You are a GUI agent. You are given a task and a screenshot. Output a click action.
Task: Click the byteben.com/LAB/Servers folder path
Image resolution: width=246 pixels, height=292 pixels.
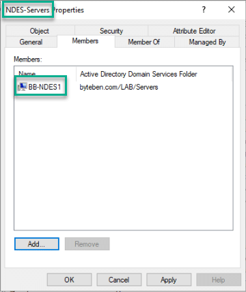click(x=119, y=87)
